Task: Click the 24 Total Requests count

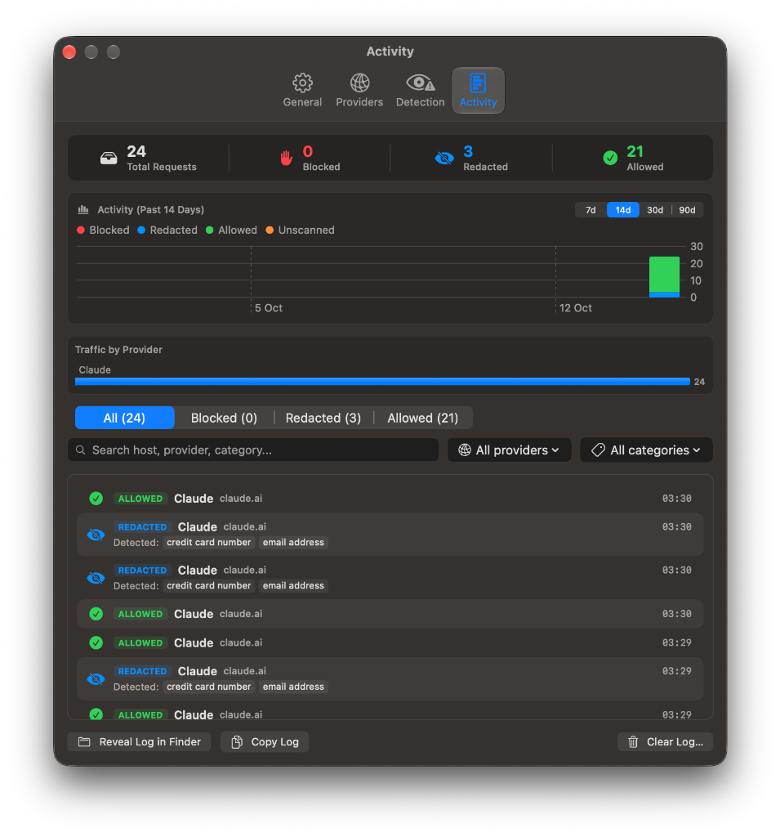Action: 136,151
